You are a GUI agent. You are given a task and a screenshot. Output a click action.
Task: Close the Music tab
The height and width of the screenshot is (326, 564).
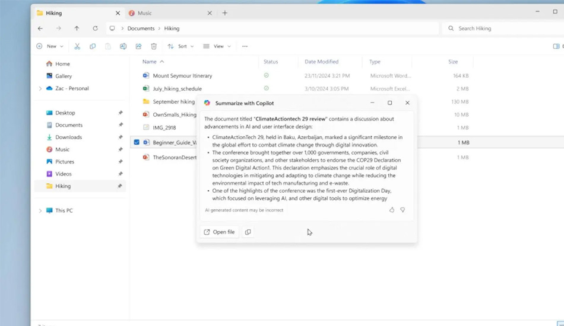(210, 13)
